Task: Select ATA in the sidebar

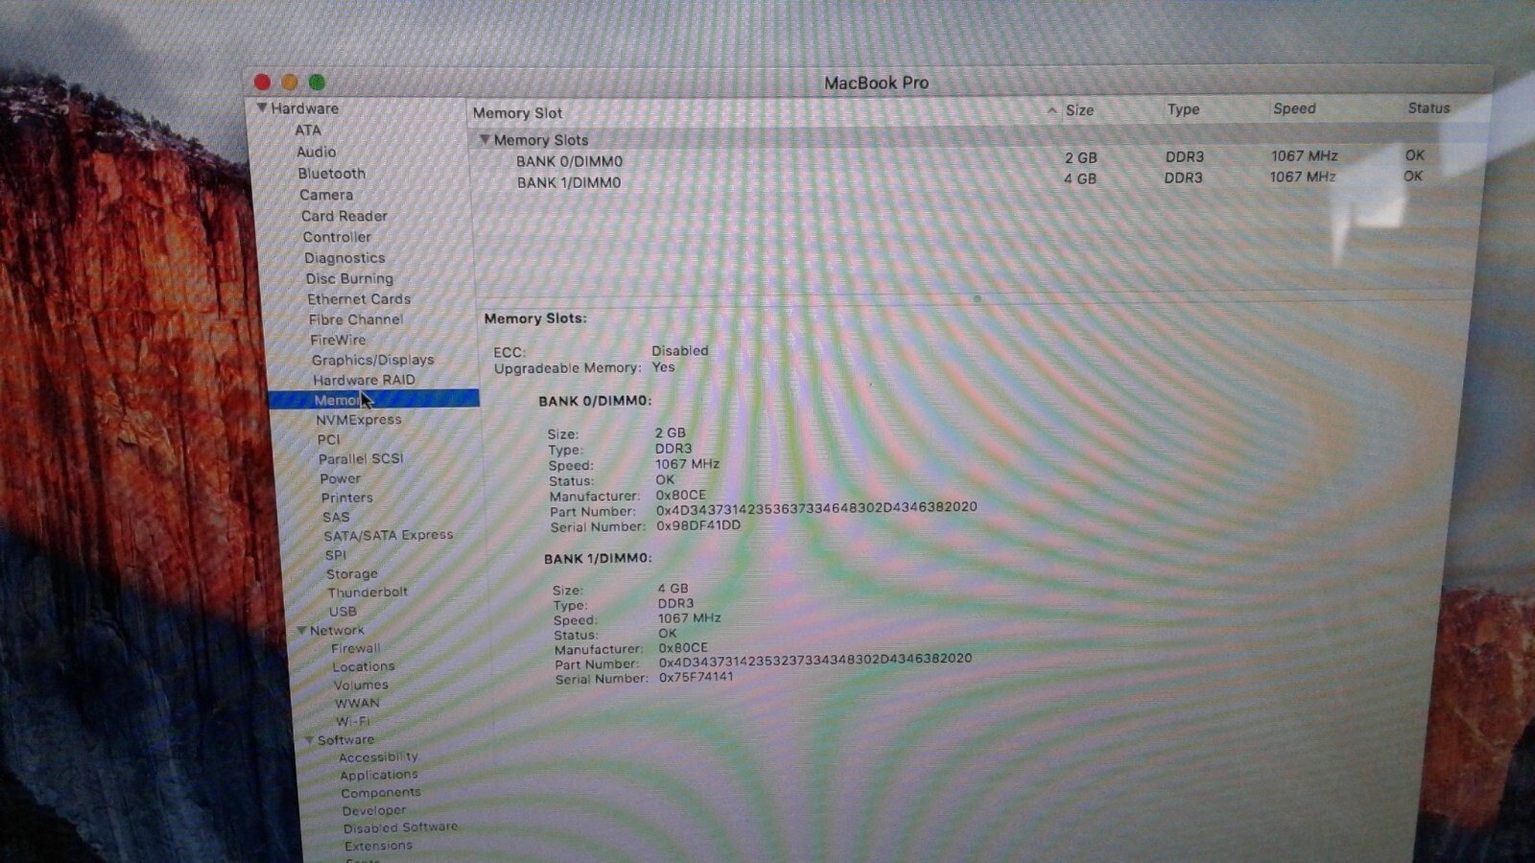Action: click(308, 130)
